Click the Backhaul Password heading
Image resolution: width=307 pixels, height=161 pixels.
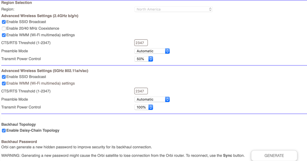point(19,142)
